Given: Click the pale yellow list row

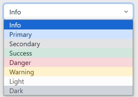Looking at the screenshot, I should [x=68, y=72].
